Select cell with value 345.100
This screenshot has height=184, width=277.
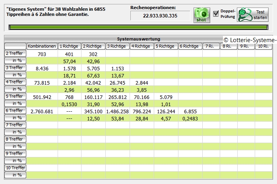pos(93,111)
